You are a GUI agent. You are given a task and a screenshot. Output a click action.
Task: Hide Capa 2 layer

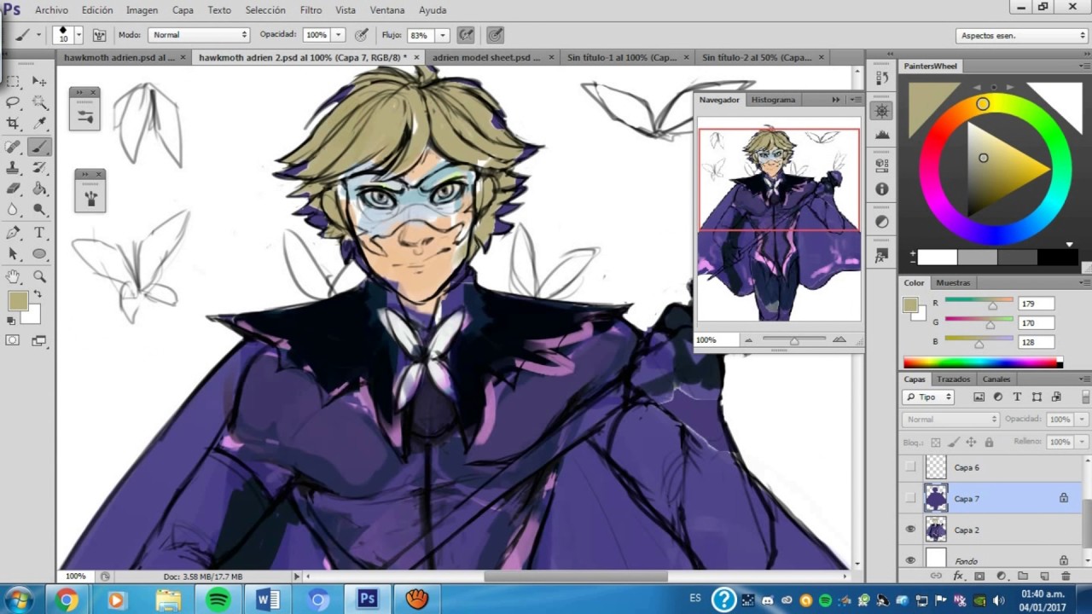910,530
